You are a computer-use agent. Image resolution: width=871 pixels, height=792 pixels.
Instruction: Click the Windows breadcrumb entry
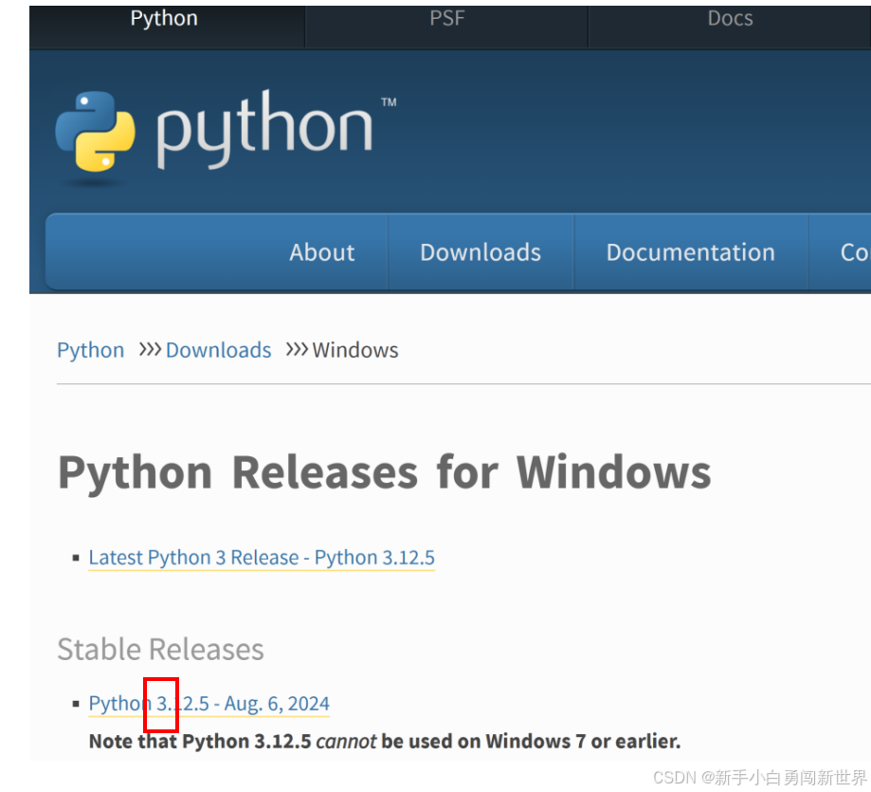tap(354, 350)
